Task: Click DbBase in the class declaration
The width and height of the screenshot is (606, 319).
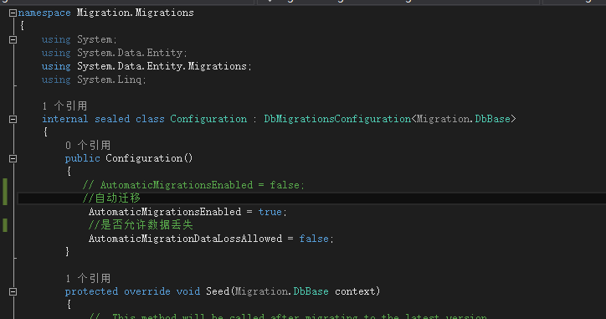Action: (x=492, y=119)
